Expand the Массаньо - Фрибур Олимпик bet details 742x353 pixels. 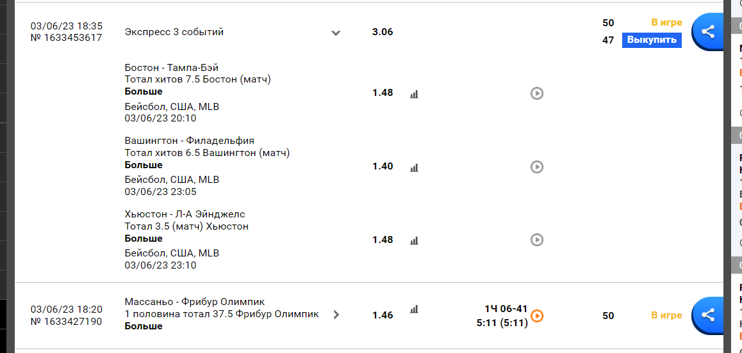[x=336, y=315]
